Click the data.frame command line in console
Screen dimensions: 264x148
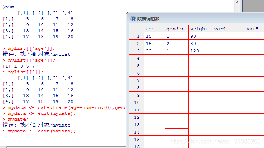pos(64,108)
